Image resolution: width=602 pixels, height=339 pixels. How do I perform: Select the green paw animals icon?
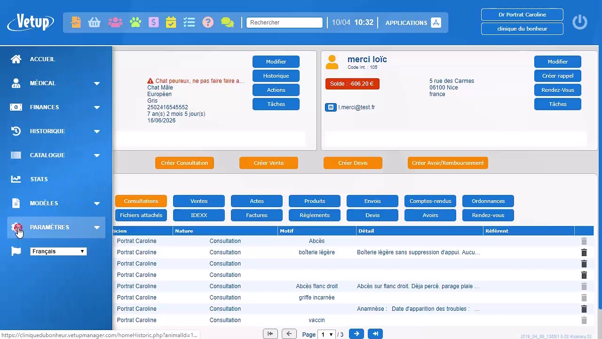135,22
